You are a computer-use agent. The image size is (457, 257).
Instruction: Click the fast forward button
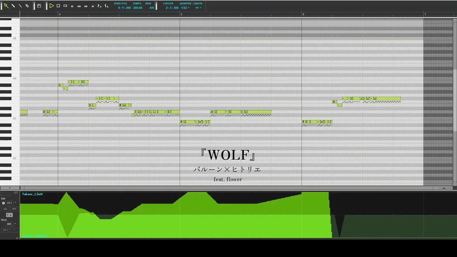[x=86, y=6]
